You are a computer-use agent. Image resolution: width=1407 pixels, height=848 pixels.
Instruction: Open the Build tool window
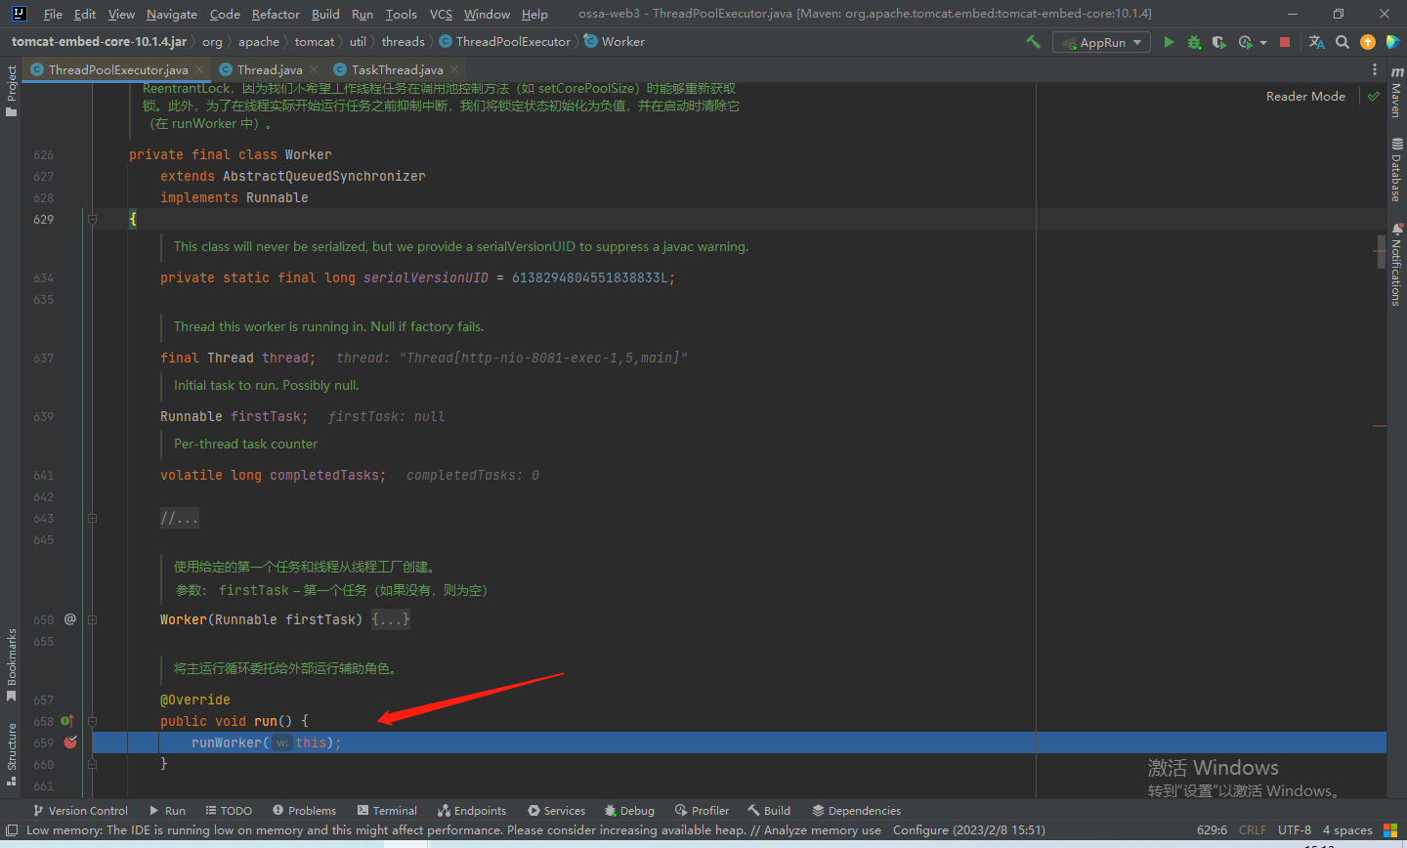pos(769,811)
